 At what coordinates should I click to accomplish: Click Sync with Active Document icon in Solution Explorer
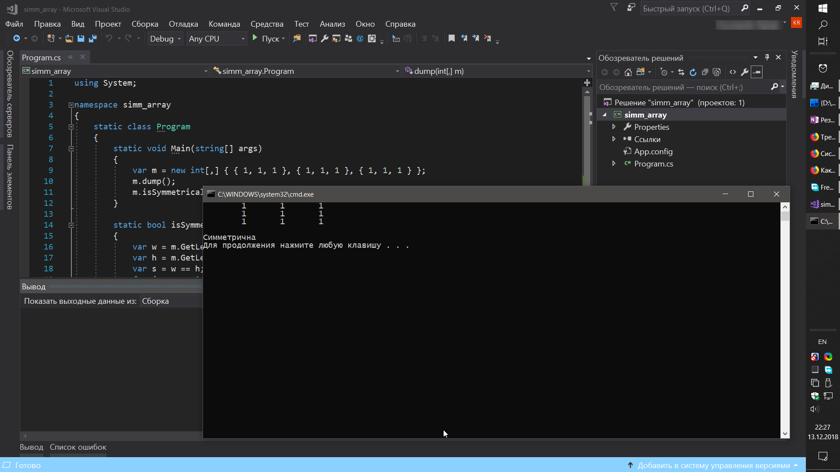681,72
